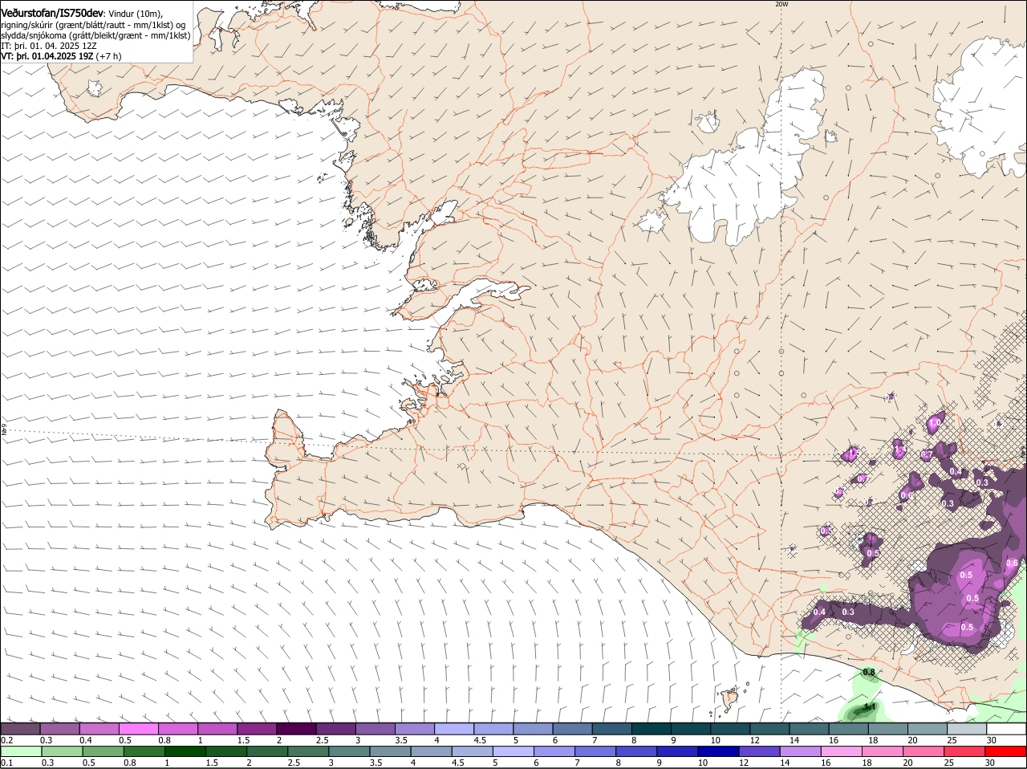Click the 0.4 value in the narrow purple band

(819, 612)
